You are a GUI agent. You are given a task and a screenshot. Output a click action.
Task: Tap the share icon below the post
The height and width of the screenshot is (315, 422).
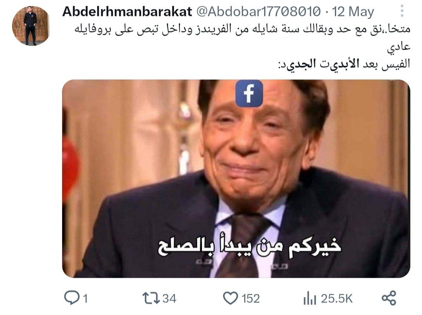(x=389, y=298)
